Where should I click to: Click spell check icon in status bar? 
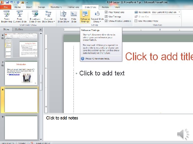coord(31,143)
